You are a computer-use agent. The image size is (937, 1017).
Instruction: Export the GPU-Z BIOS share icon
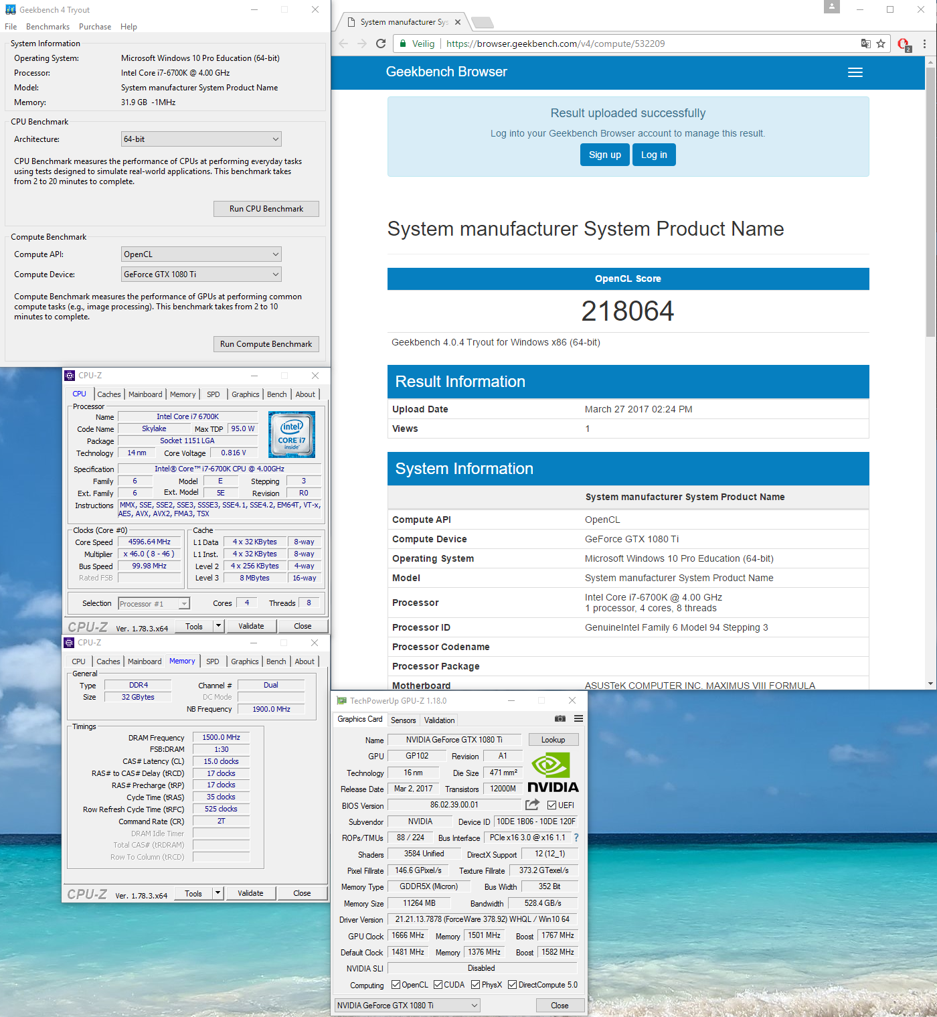click(x=532, y=805)
